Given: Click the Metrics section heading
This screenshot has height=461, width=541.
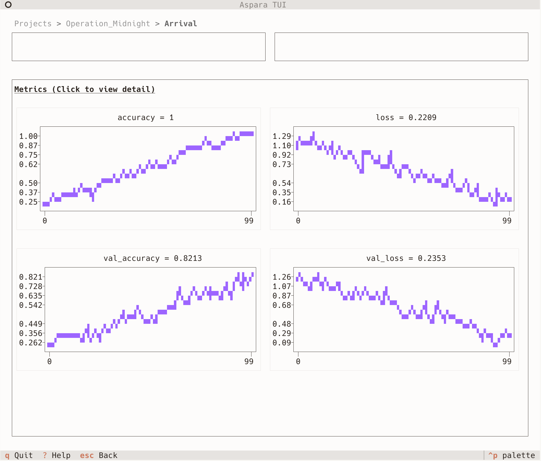Looking at the screenshot, I should 84,89.
